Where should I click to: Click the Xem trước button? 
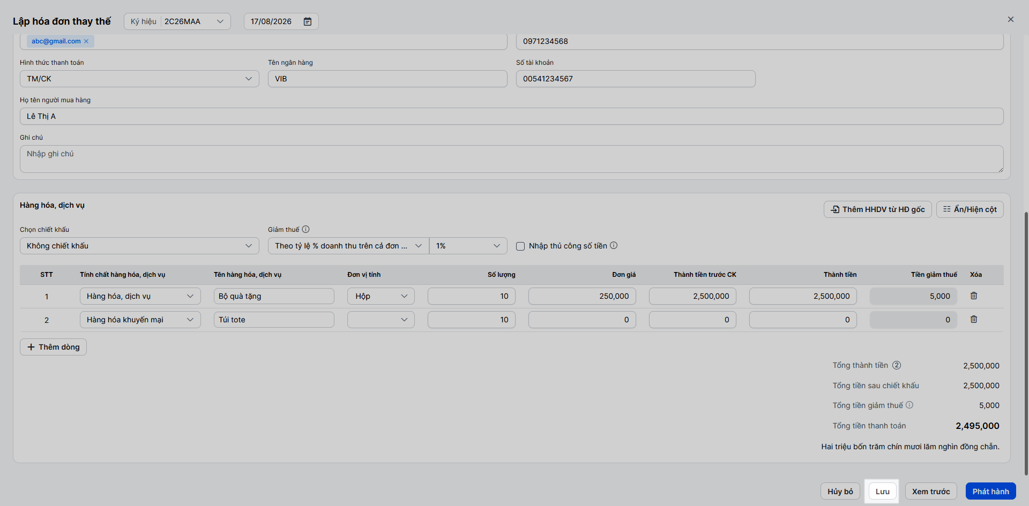point(931,492)
